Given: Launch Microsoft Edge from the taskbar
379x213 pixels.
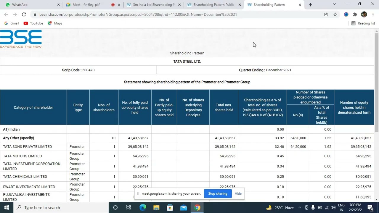Looking at the screenshot, I should (143, 208).
